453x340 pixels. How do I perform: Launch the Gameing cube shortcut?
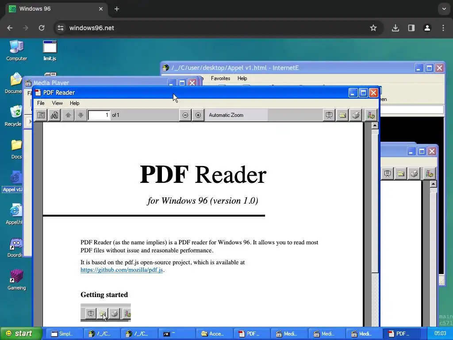(16, 280)
